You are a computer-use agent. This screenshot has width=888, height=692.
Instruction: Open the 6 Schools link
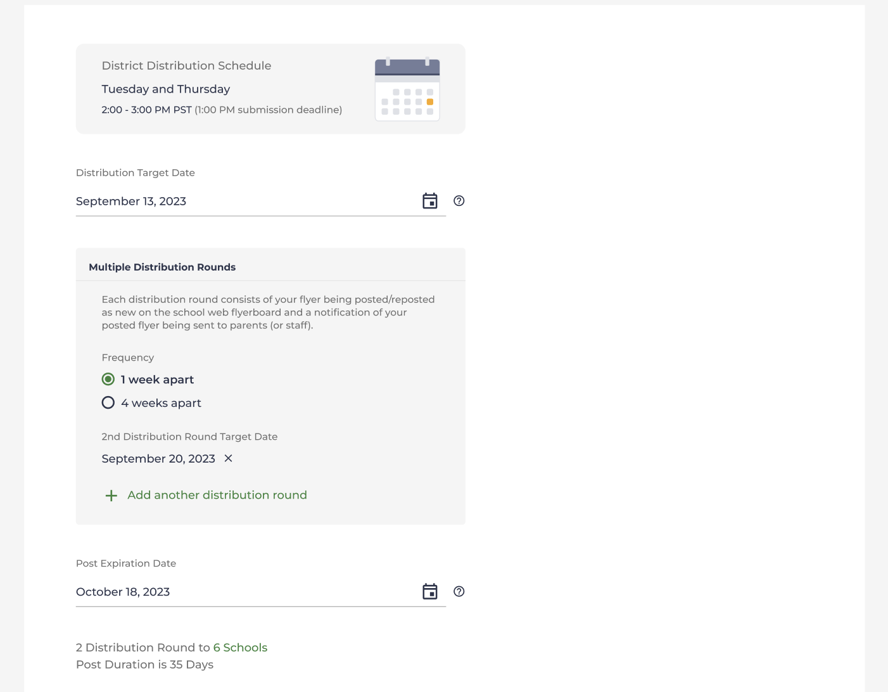(x=240, y=648)
